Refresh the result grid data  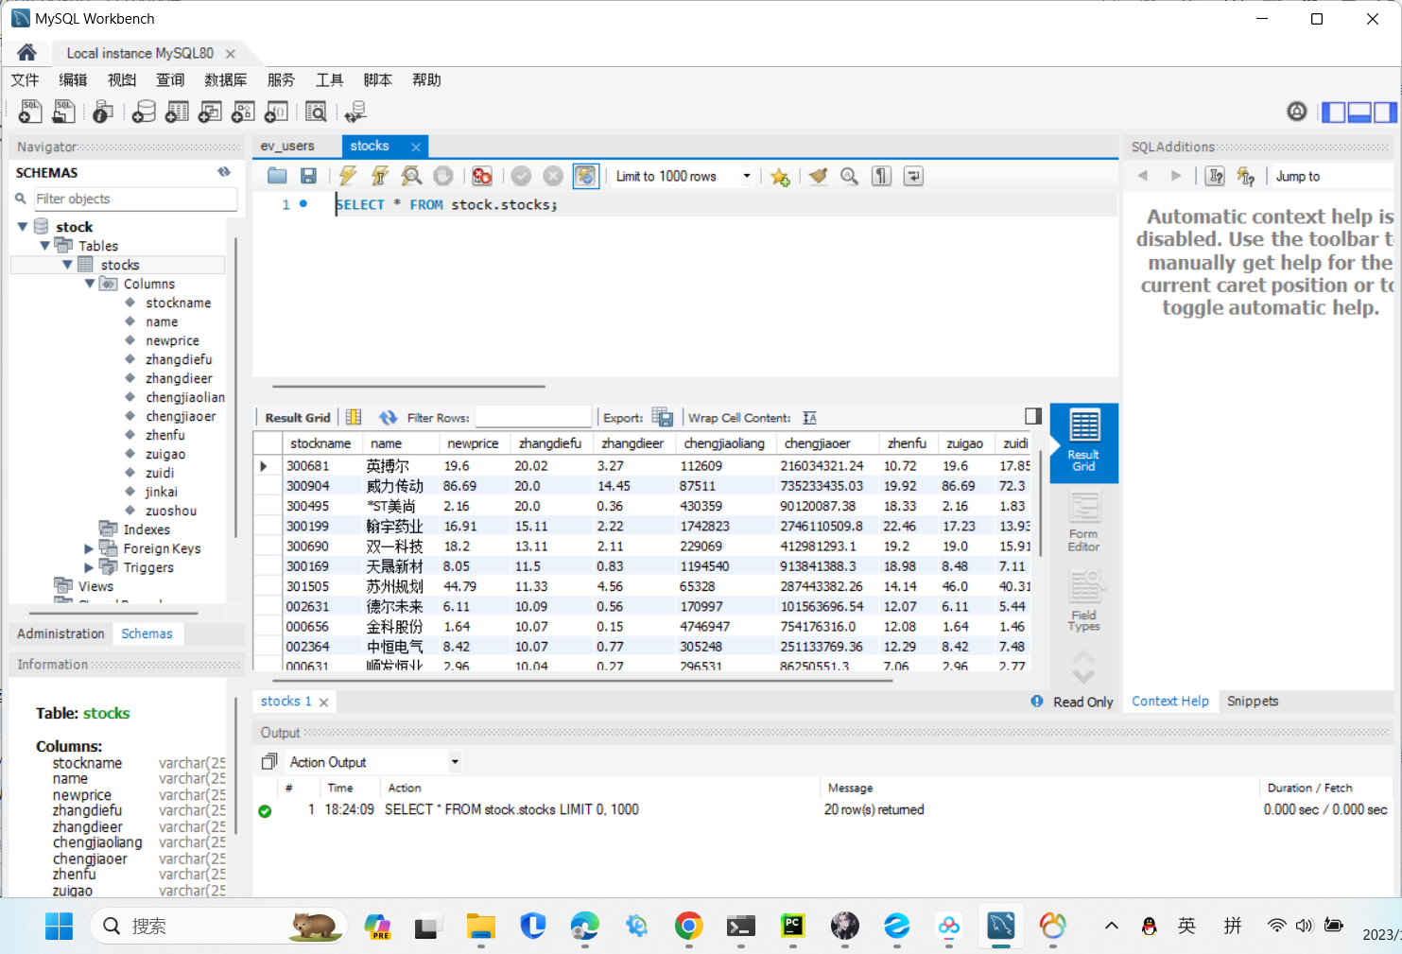coord(388,418)
